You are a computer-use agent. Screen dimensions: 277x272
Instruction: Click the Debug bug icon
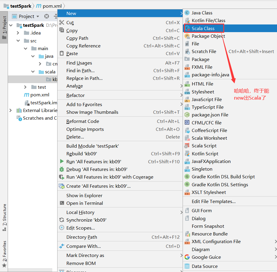click(62, 169)
